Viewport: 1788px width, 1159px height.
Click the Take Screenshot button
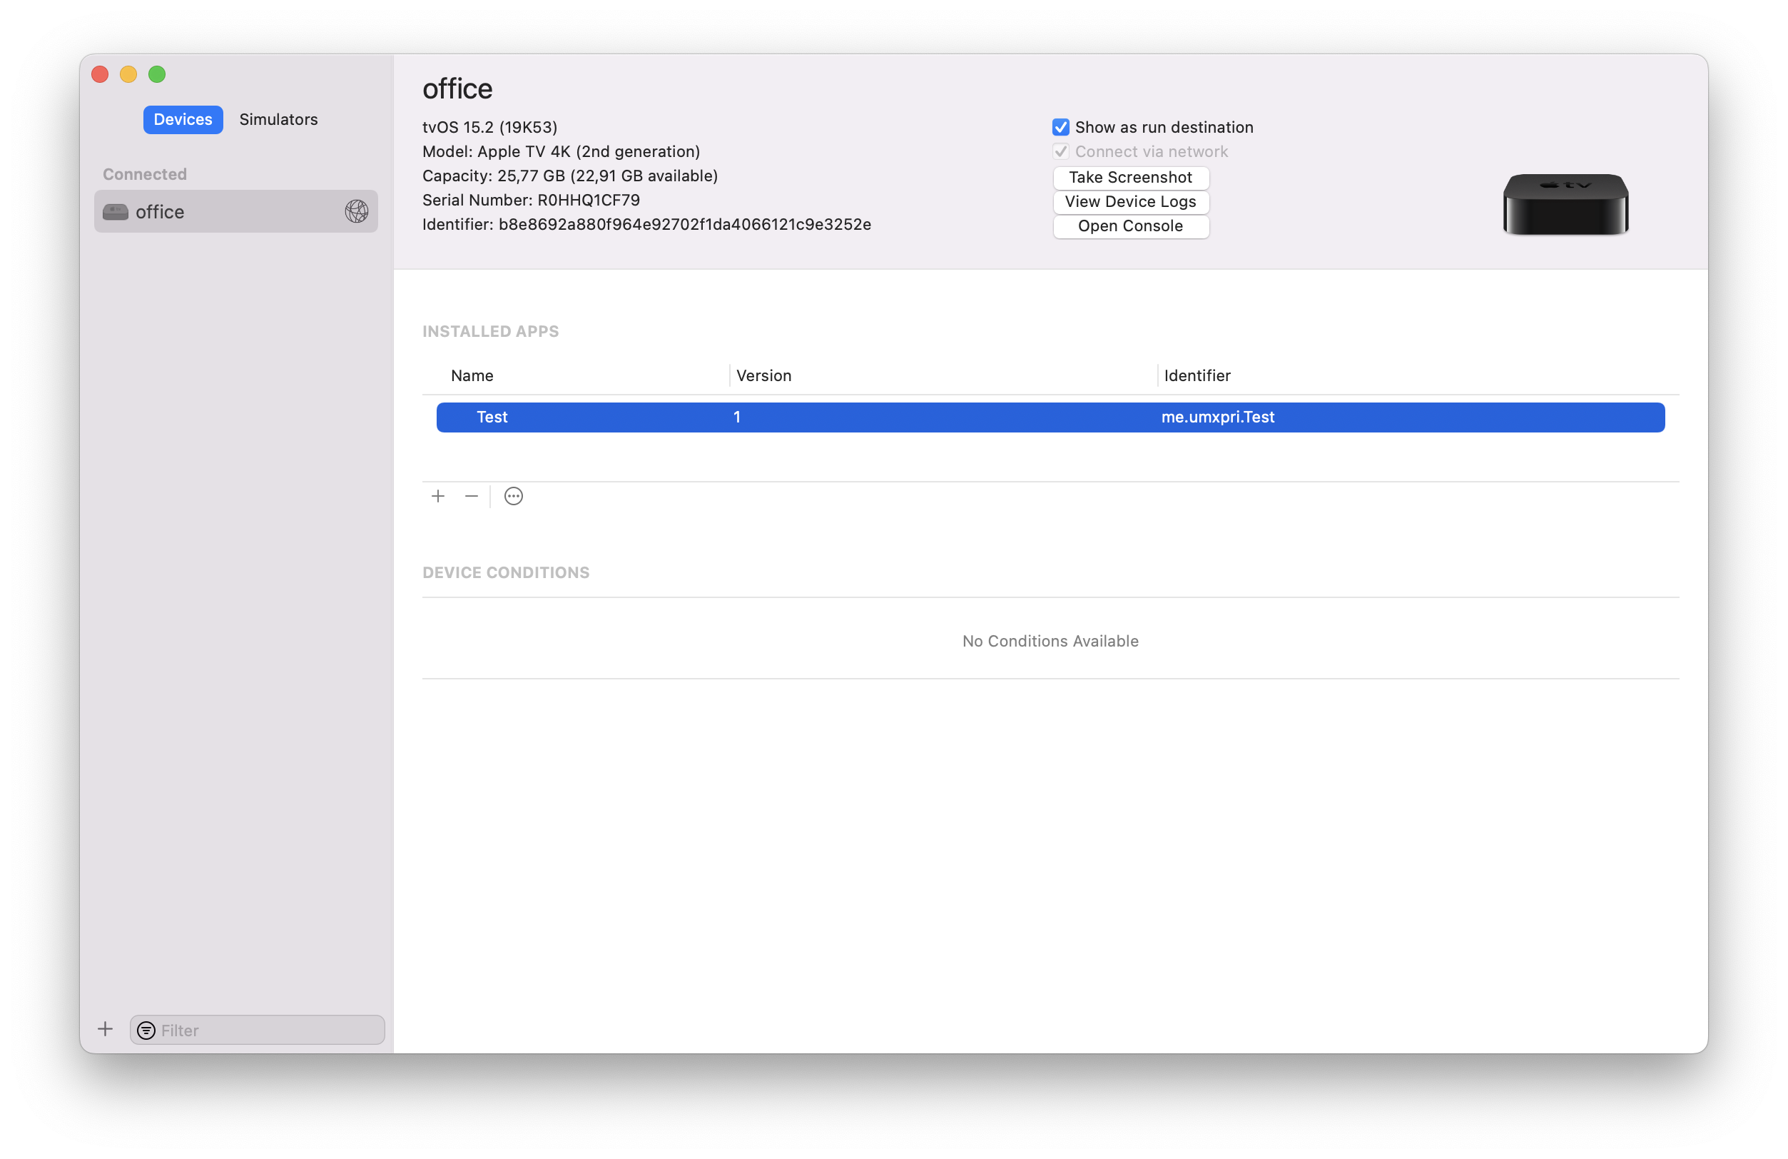pos(1131,178)
